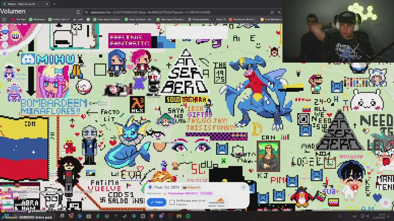Open the Team Schedule bookmark
This screenshot has width=394, height=221.
pos(139,19)
